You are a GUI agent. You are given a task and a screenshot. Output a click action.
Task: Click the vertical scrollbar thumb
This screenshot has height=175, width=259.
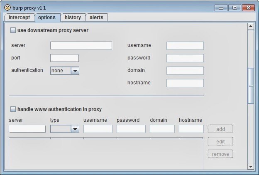(251, 85)
